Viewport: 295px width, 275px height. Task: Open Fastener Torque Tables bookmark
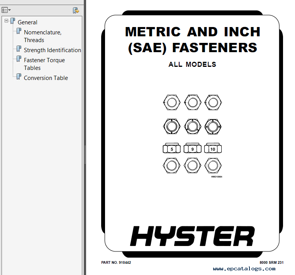click(x=44, y=64)
